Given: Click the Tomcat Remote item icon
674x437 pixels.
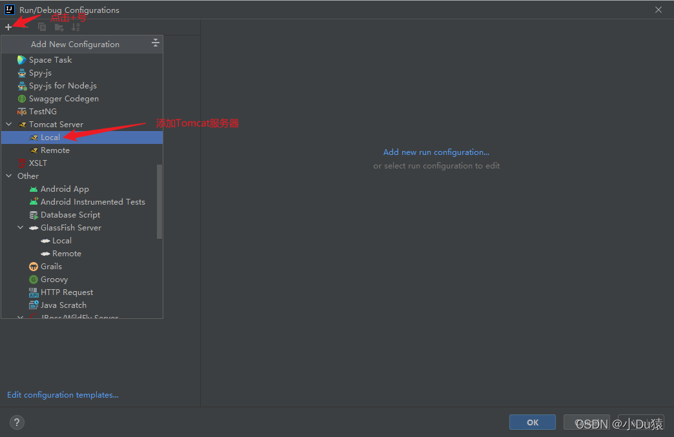Looking at the screenshot, I should click(34, 150).
